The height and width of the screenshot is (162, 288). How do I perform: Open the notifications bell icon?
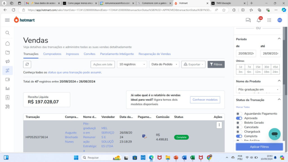pyautogui.click(x=259, y=20)
